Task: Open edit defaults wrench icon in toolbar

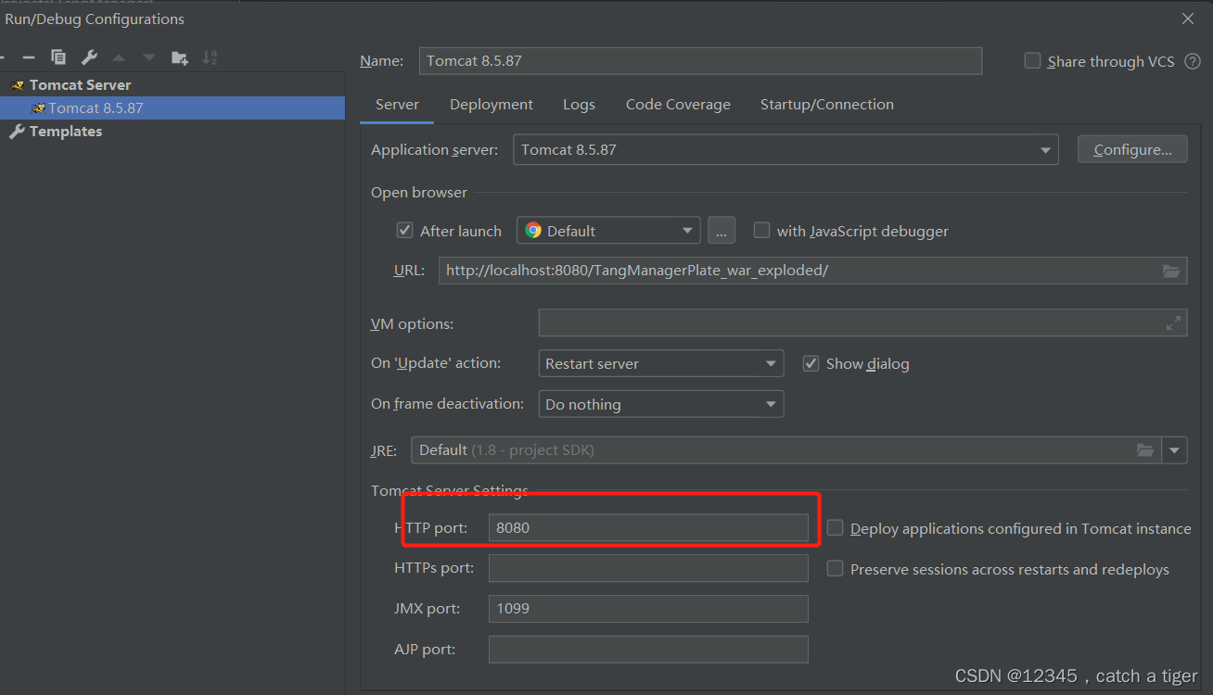Action: click(89, 57)
